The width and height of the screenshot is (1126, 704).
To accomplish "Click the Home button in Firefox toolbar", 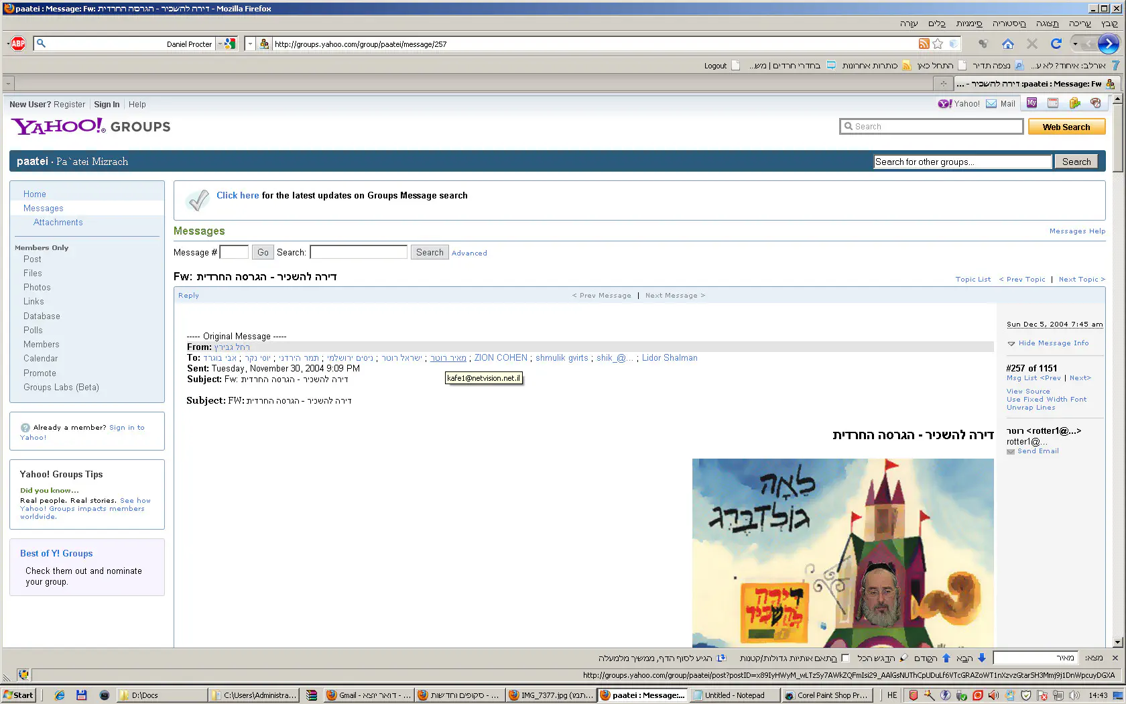I will click(1007, 44).
